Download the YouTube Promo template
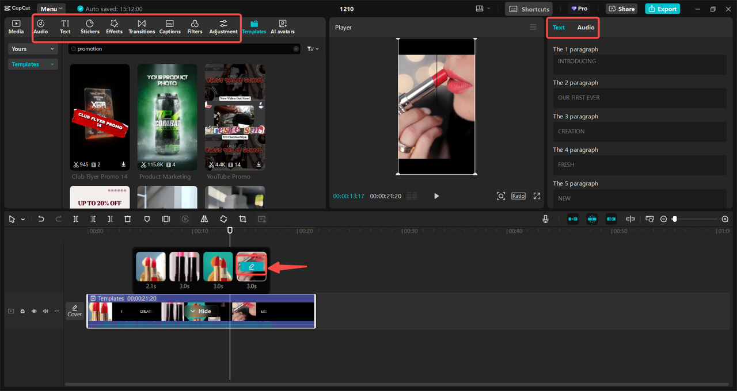The image size is (737, 391). pyautogui.click(x=259, y=164)
